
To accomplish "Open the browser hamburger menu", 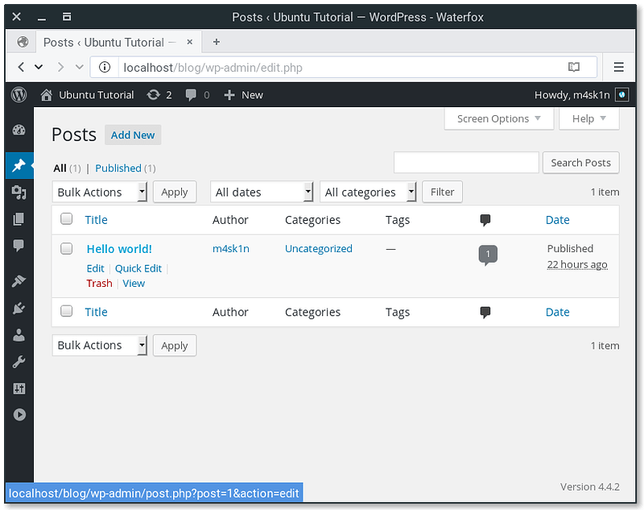I will 618,67.
